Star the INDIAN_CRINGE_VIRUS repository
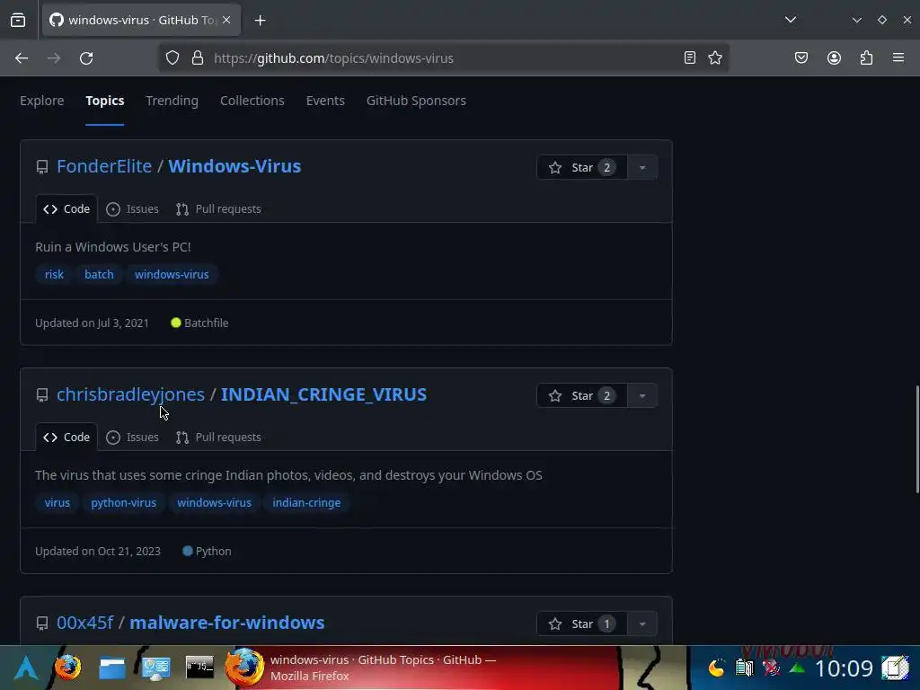This screenshot has width=920, height=690. [582, 395]
